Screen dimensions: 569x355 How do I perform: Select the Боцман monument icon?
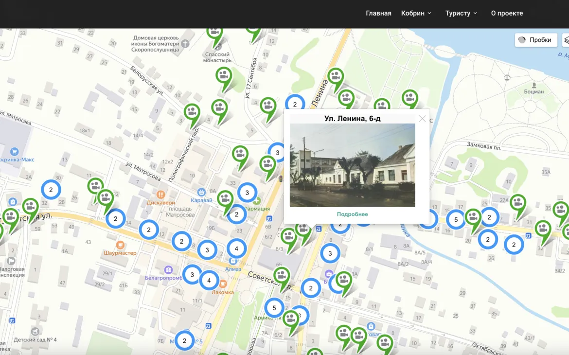pos(534,84)
